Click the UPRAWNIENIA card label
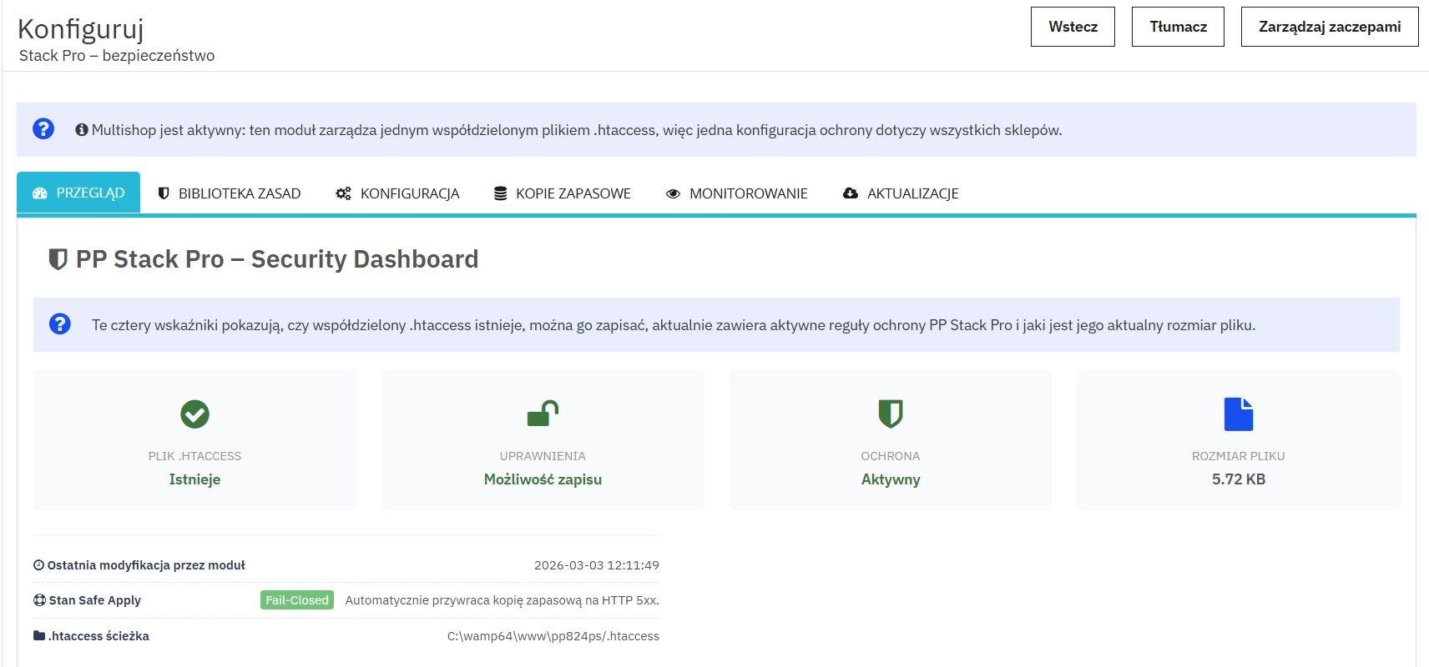This screenshot has width=1429, height=667. click(543, 456)
